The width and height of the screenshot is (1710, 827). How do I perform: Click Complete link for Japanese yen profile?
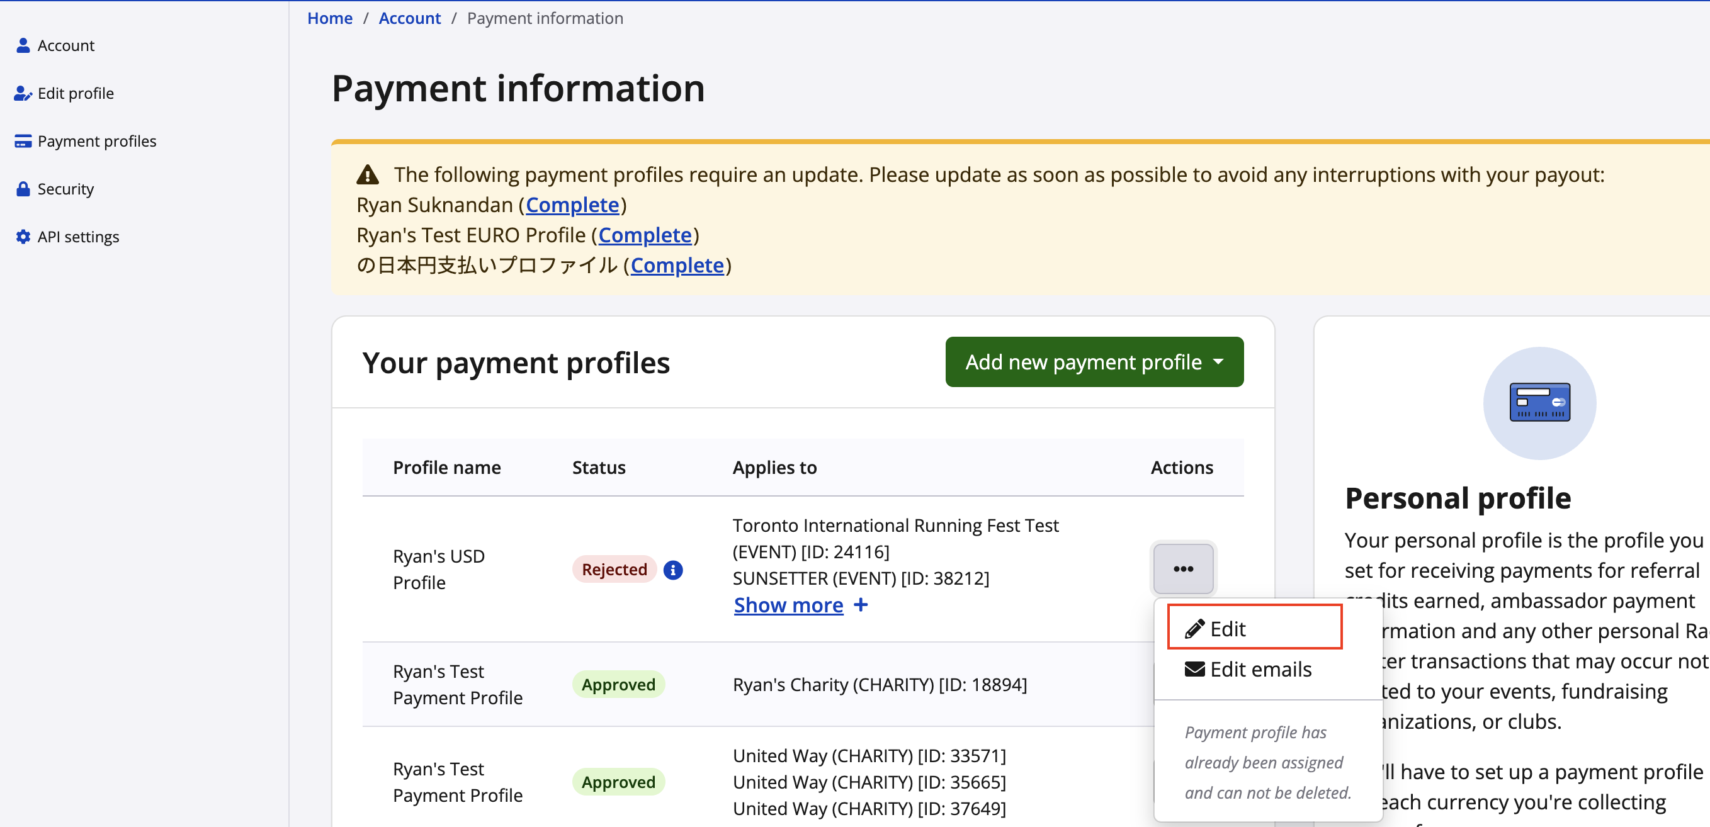tap(677, 265)
